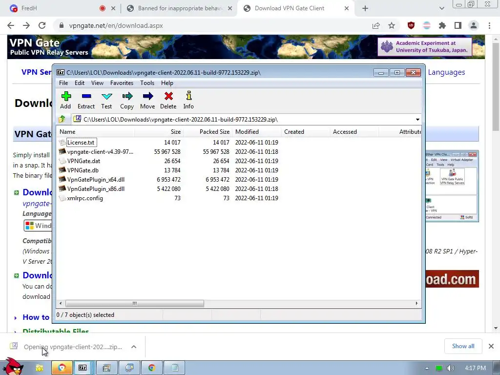Image resolution: width=500 pixels, height=375 pixels.
Task: Click the browser address bar URL
Action: (116, 25)
